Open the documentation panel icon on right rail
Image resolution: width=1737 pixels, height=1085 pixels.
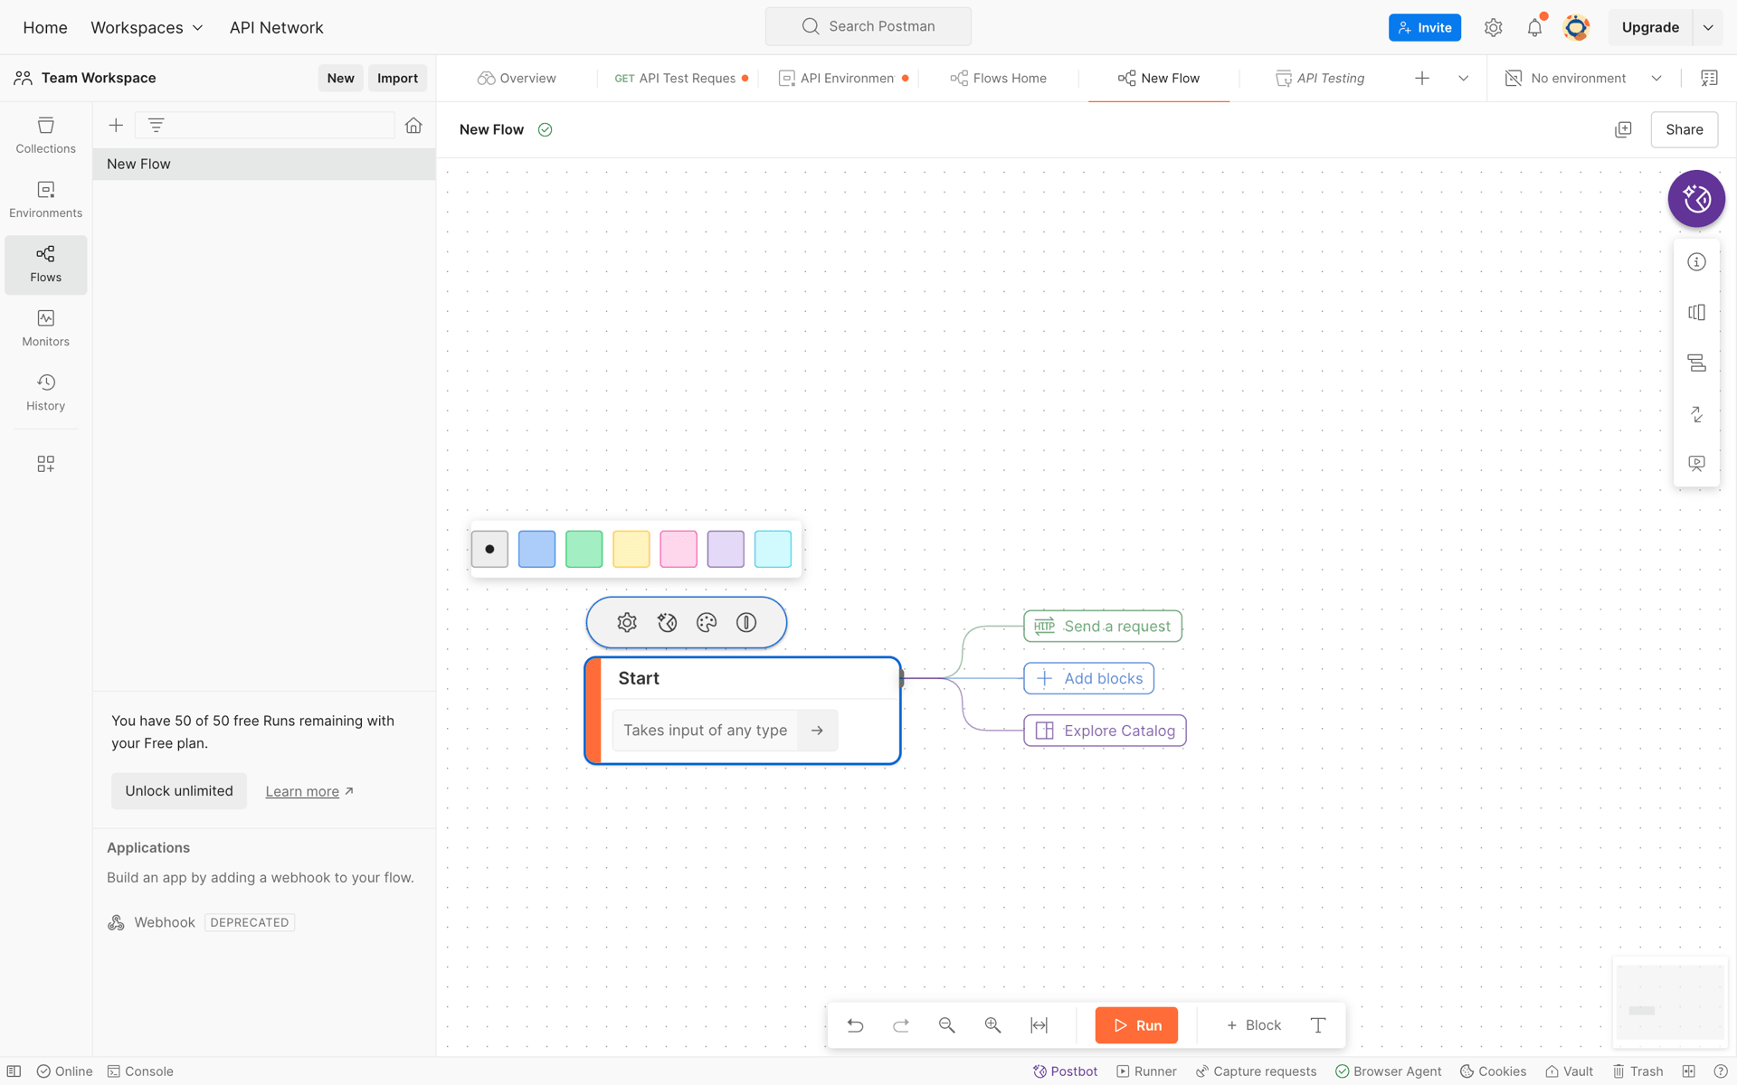pos(1696,313)
